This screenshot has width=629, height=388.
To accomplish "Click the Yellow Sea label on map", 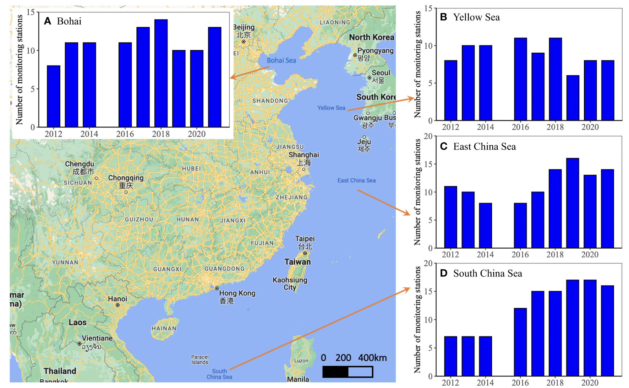I will [331, 108].
